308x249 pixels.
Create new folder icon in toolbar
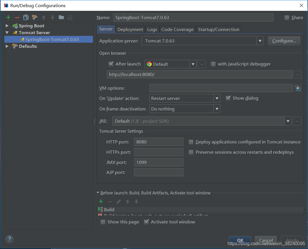pyautogui.click(x=61, y=17)
